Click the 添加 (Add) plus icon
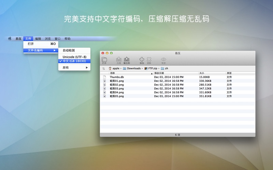 (142, 60)
